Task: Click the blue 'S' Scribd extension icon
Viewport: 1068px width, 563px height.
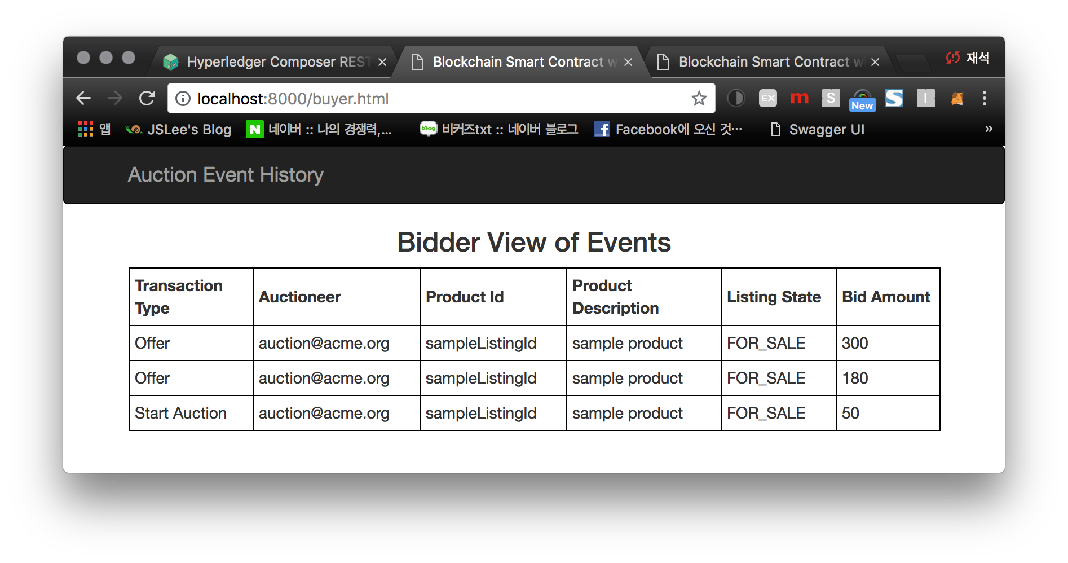Action: click(x=894, y=98)
